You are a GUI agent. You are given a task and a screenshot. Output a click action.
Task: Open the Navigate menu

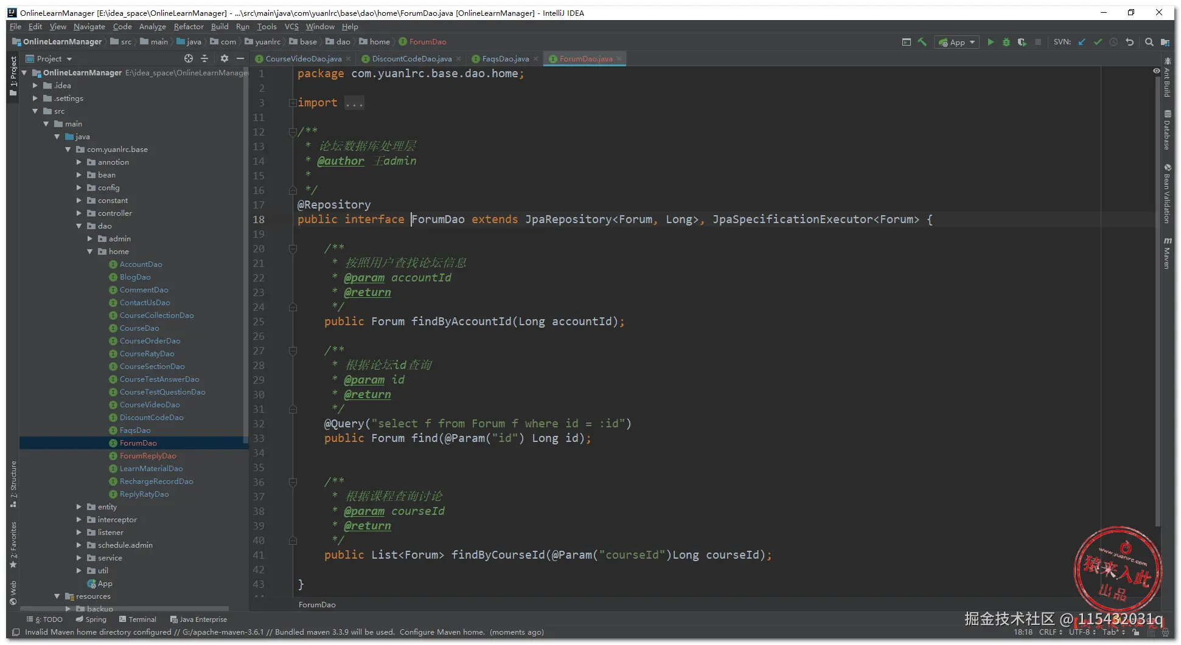click(x=89, y=27)
